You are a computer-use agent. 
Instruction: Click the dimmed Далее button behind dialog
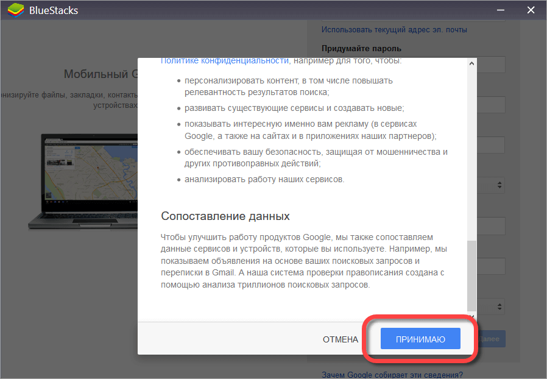(x=492, y=339)
